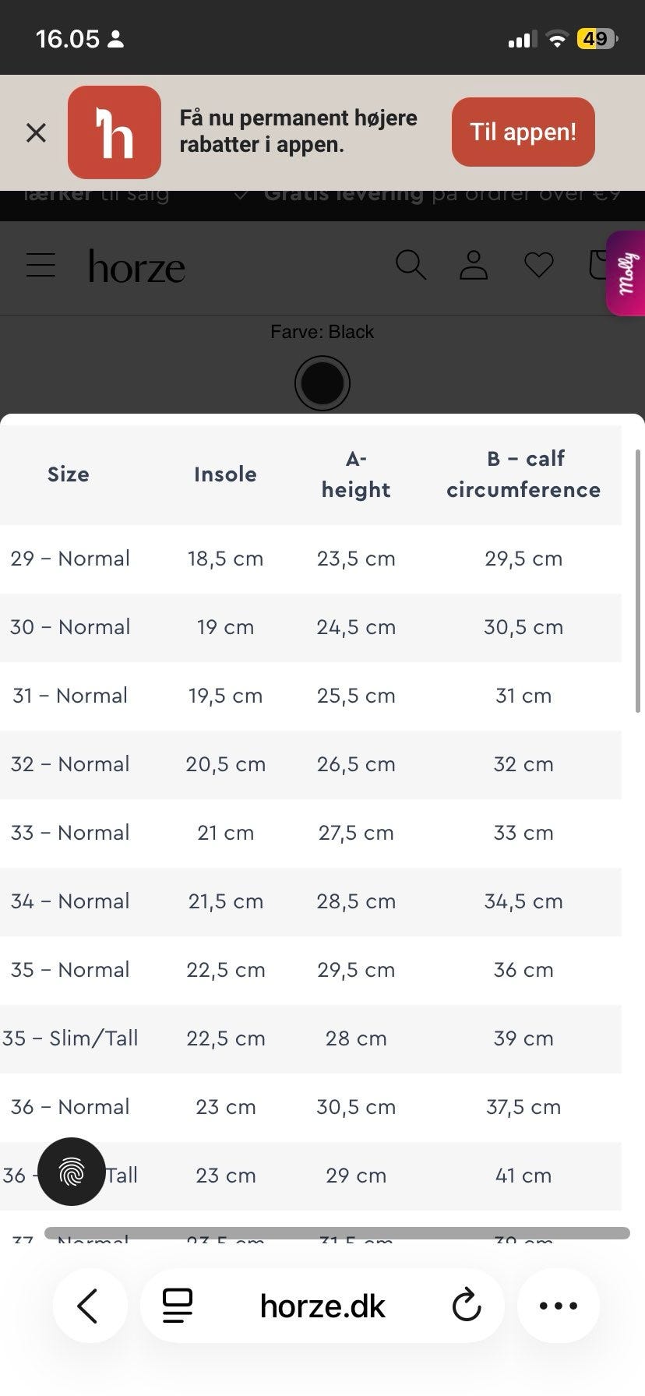Image resolution: width=645 pixels, height=1396 pixels.
Task: Click the horizontal scrollbar of size table
Action: pyautogui.click(x=337, y=1233)
